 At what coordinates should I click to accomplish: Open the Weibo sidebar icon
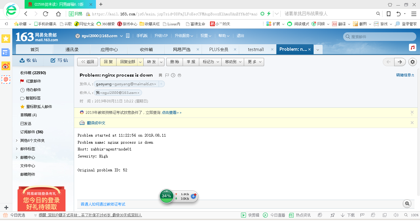point(6,66)
